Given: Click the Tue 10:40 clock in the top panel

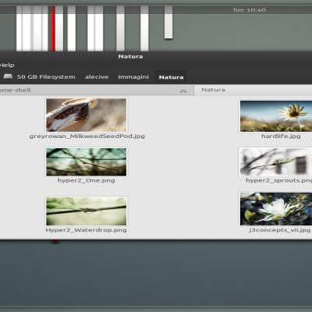Looking at the screenshot, I should 249,10.
